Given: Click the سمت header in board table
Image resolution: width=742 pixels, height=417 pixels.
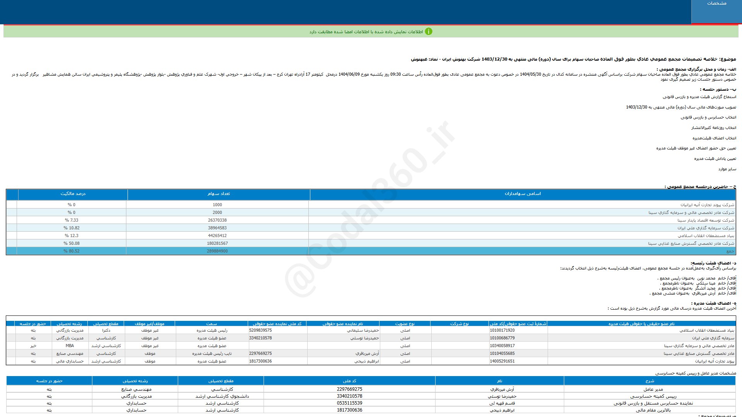Looking at the screenshot, I should point(211,324).
